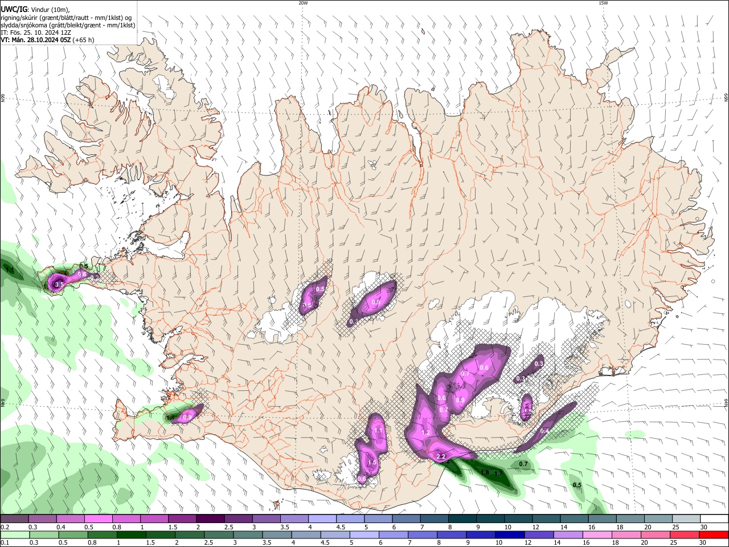Select the mauve 0.2 swatch in upper legend
This screenshot has width=729, height=547.
(14, 519)
